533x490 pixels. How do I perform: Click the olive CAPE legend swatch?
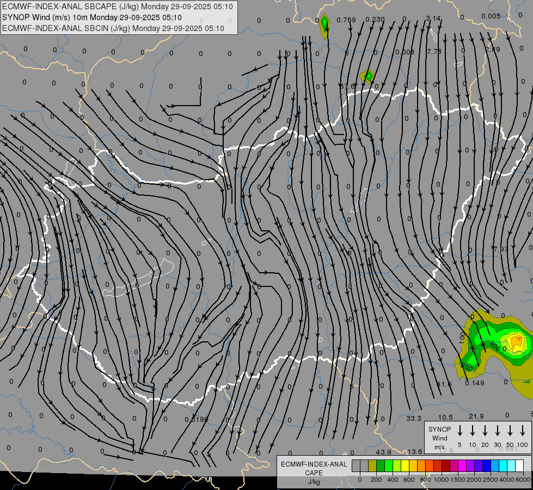pyautogui.click(x=372, y=465)
